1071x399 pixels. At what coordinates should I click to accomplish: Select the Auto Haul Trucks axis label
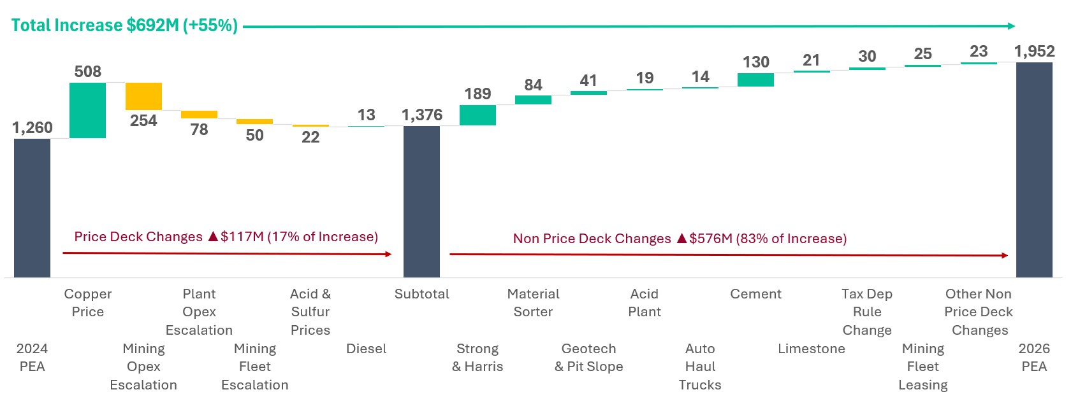point(700,367)
